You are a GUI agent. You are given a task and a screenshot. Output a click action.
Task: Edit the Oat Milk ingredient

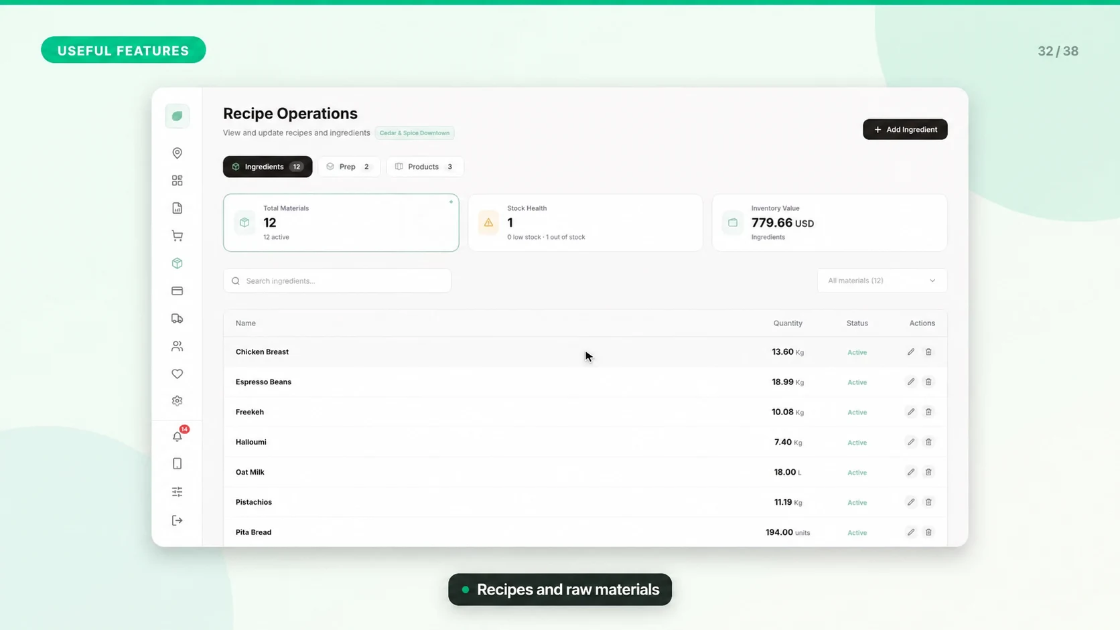(x=911, y=472)
